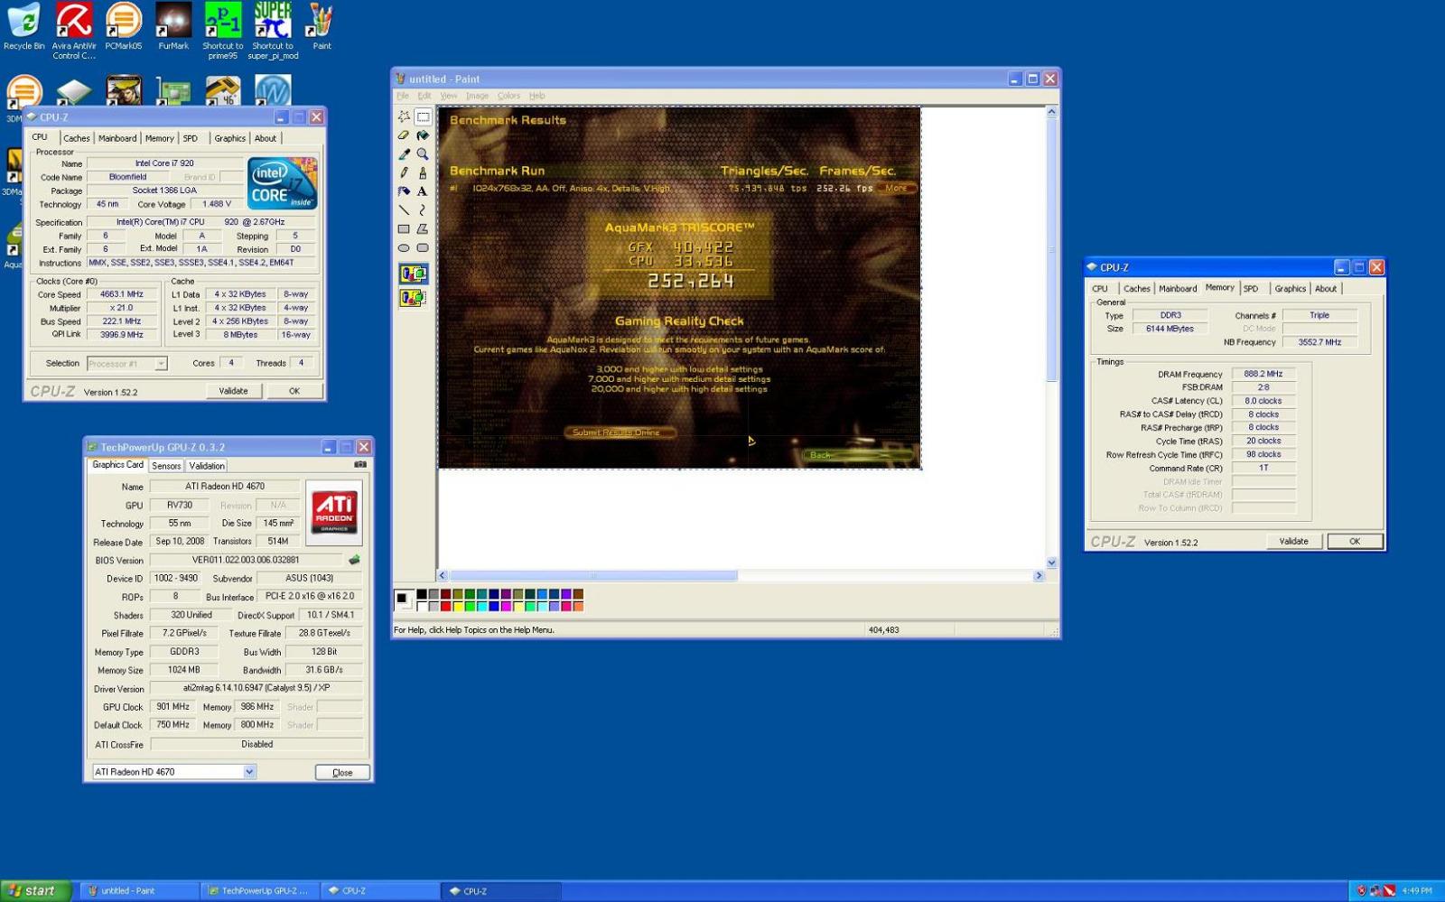Open Memory tab in left CPU-Z window
The width and height of the screenshot is (1445, 902).
pos(160,138)
